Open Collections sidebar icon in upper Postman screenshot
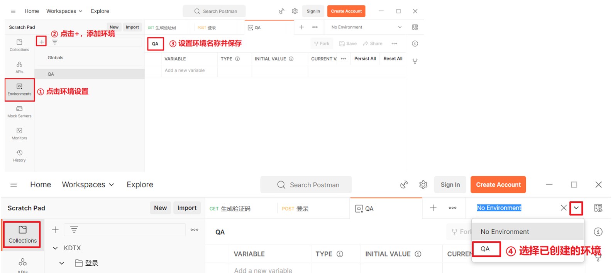 (x=19, y=45)
